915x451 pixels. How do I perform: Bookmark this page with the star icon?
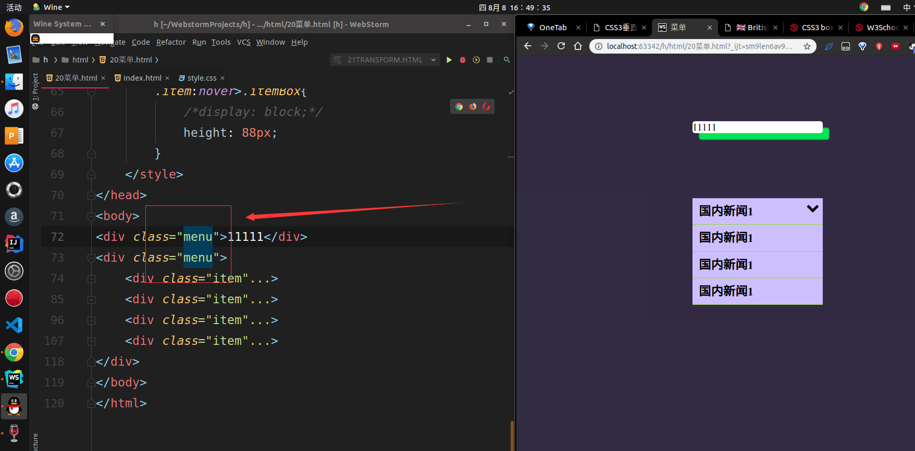pyautogui.click(x=807, y=46)
